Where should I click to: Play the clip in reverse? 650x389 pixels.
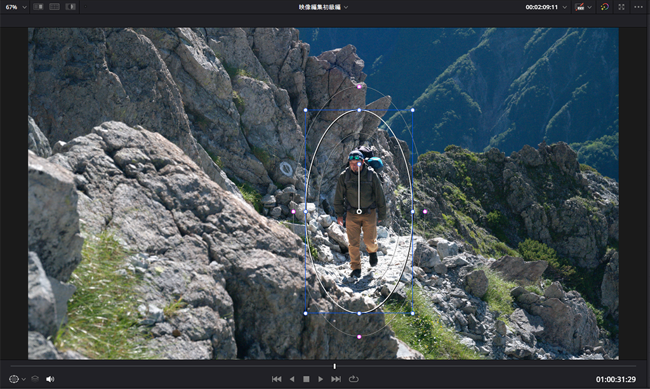(292, 379)
